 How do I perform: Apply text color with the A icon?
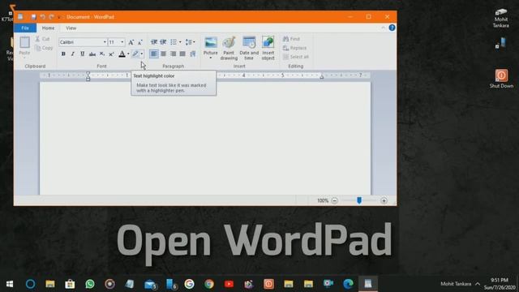122,54
